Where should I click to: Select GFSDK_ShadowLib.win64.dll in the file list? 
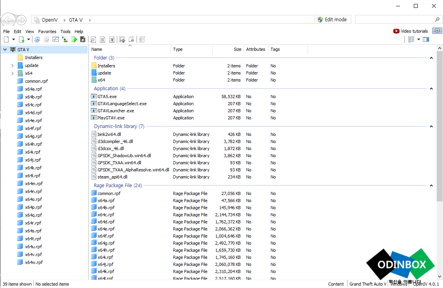coord(124,156)
